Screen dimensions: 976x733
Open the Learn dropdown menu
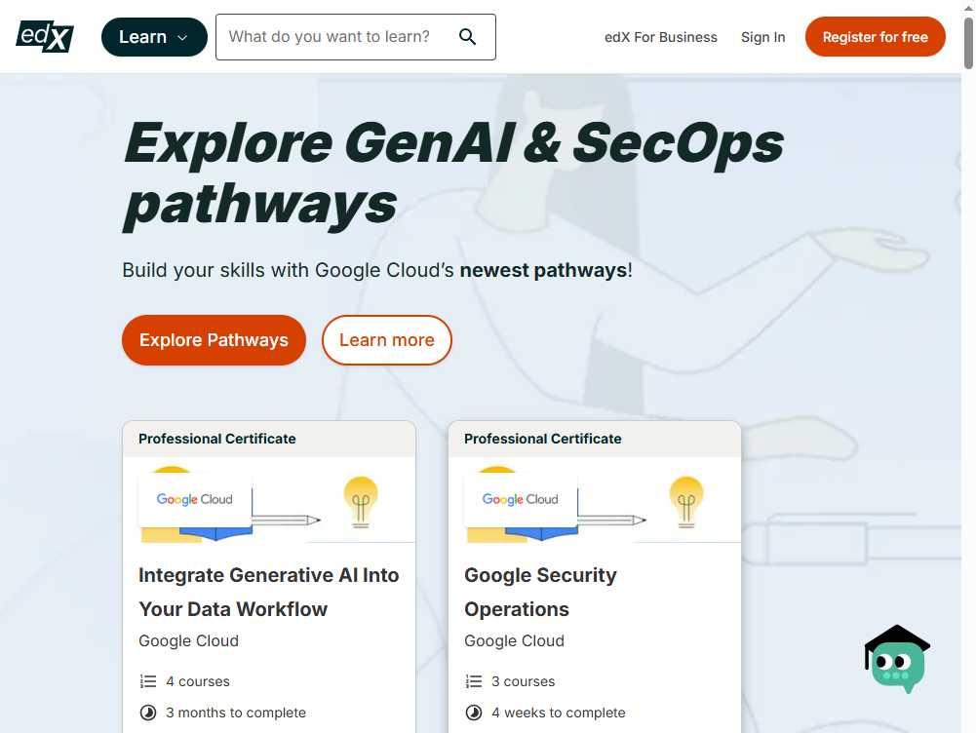(153, 36)
